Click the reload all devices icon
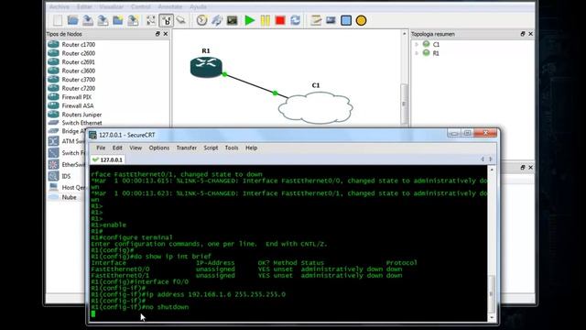Screen dimensions: 586x330 point(295,20)
